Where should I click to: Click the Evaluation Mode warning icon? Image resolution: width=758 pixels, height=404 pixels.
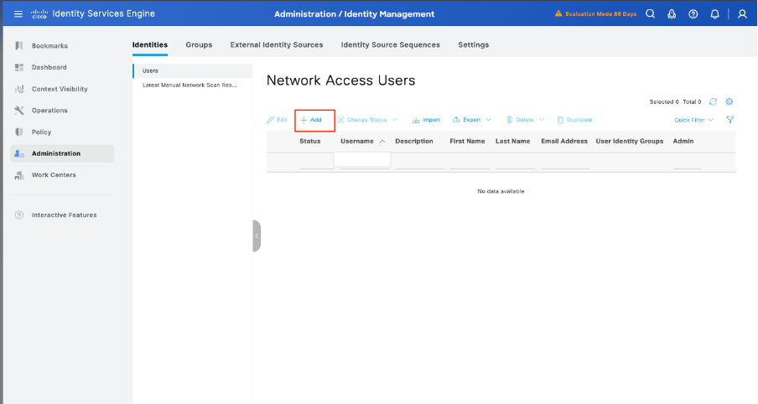click(558, 13)
